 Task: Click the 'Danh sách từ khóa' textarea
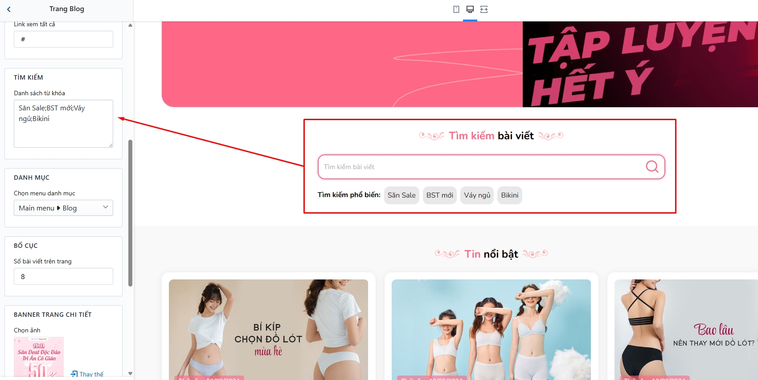[63, 124]
